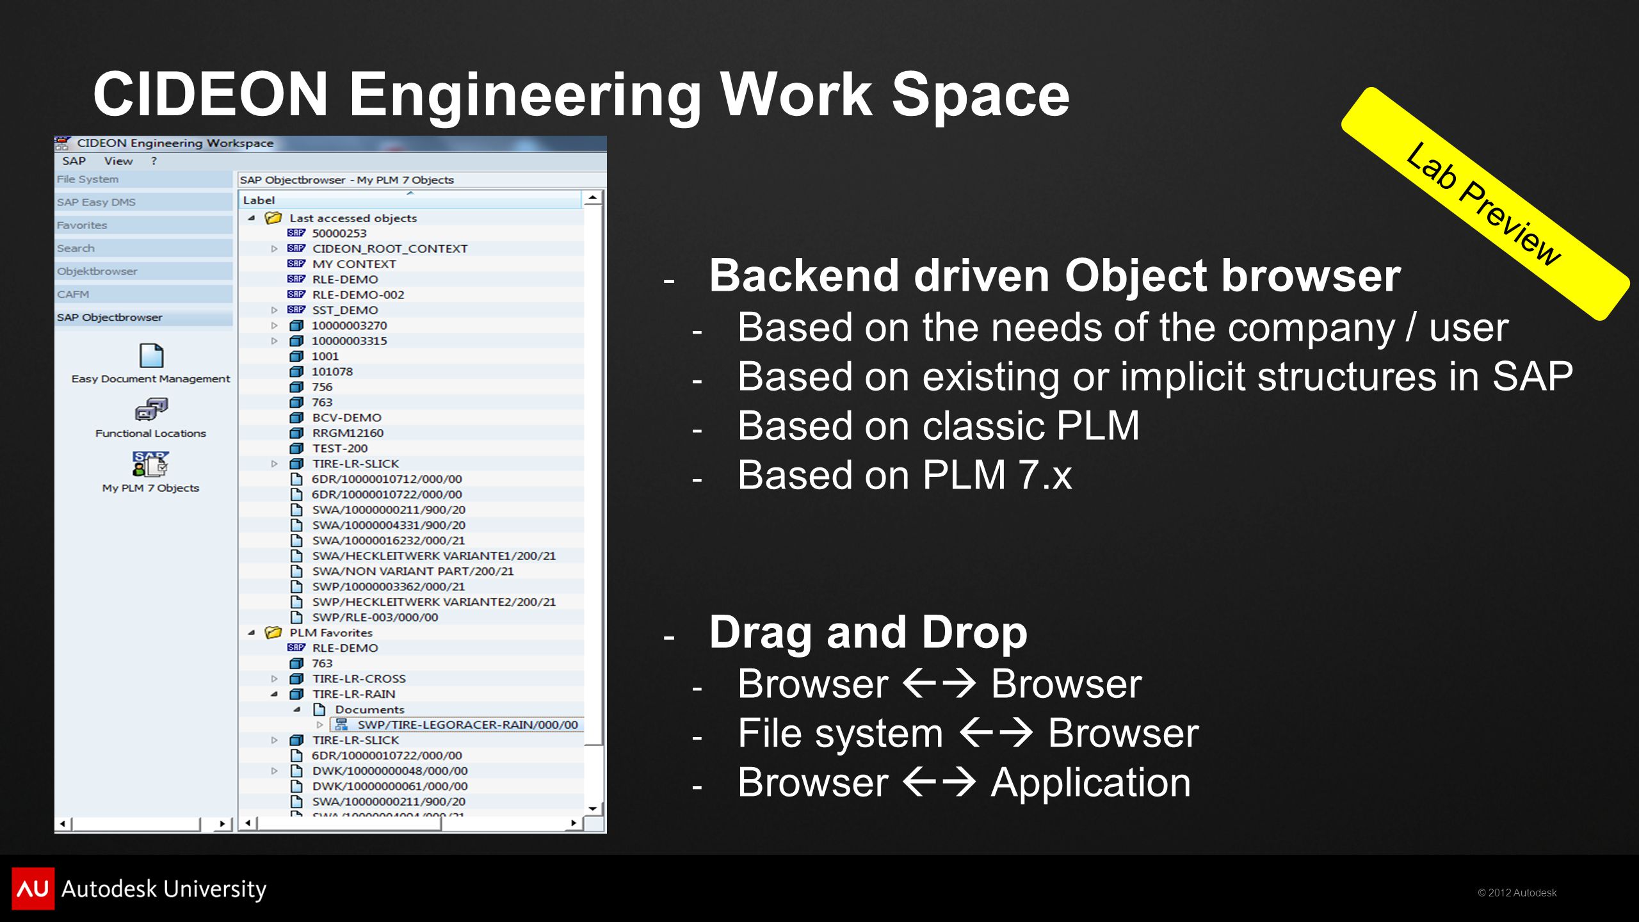The height and width of the screenshot is (922, 1639).
Task: Click the SAP icon beside SST_DEMO
Action: tap(296, 310)
